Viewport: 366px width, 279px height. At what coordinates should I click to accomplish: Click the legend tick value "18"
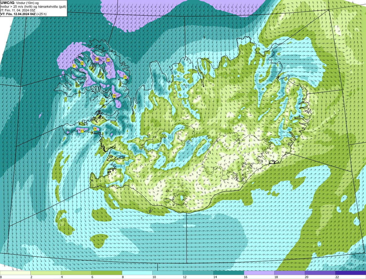click(x=276, y=277)
